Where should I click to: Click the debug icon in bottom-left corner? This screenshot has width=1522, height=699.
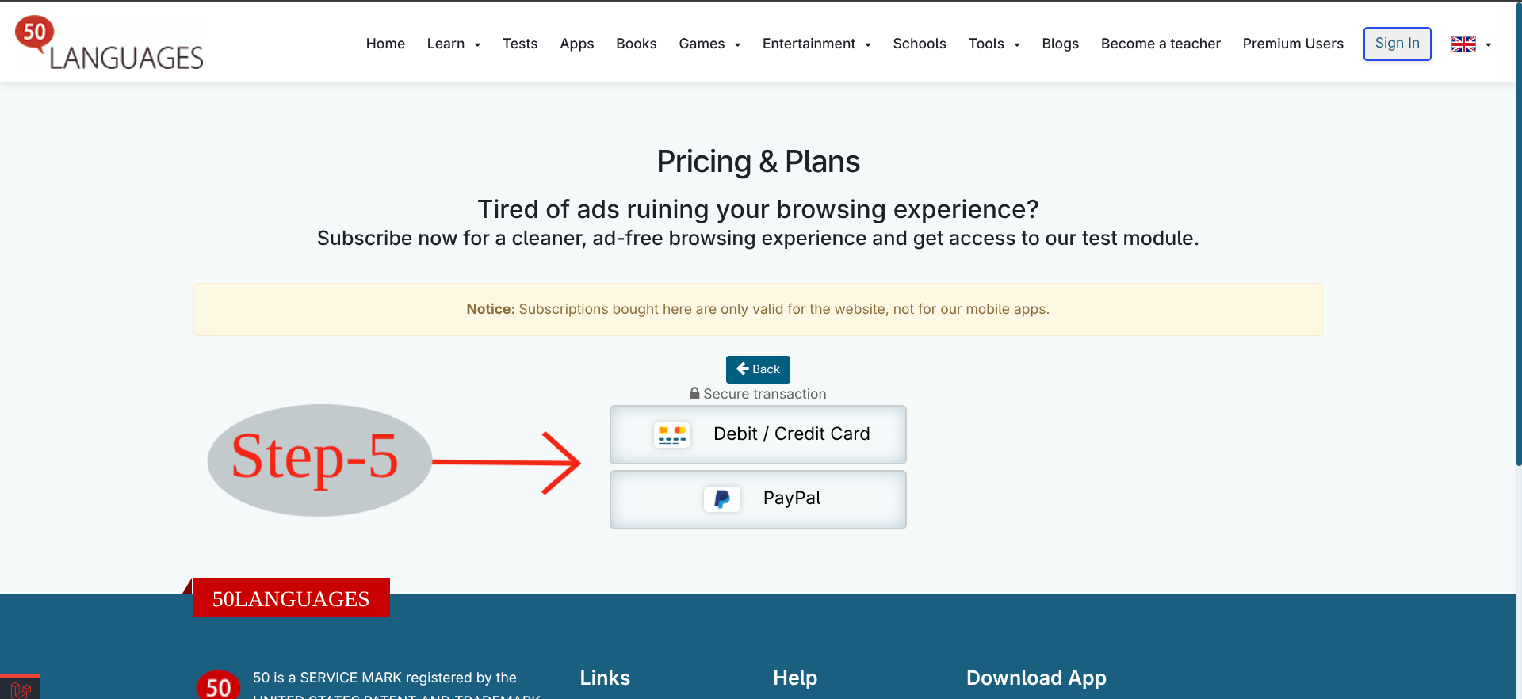20,689
